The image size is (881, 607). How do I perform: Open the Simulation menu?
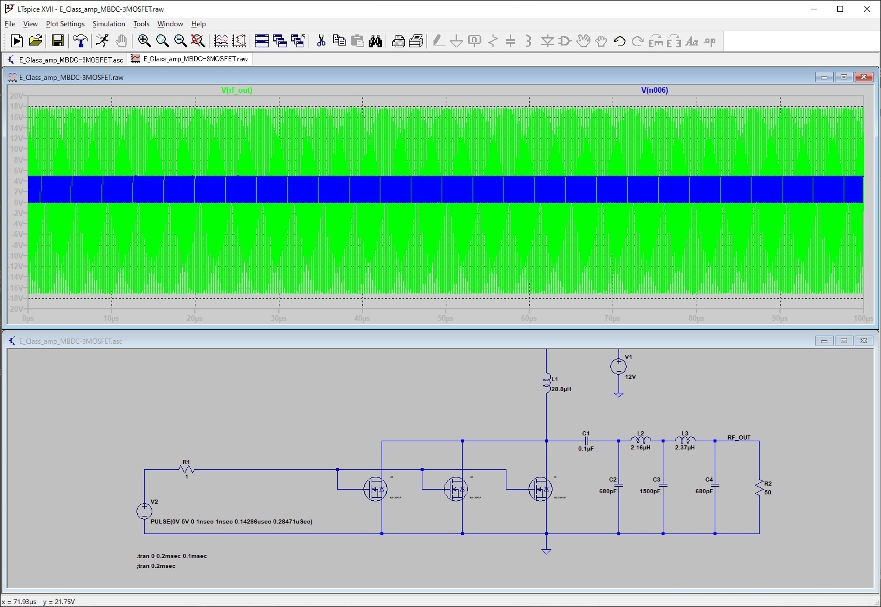tap(109, 24)
